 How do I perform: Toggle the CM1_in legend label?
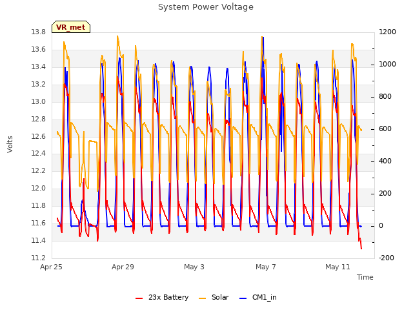[x=265, y=297]
